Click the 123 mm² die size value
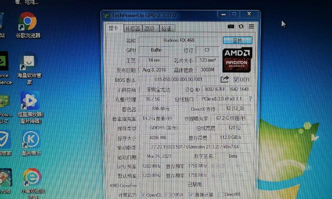 (x=208, y=60)
